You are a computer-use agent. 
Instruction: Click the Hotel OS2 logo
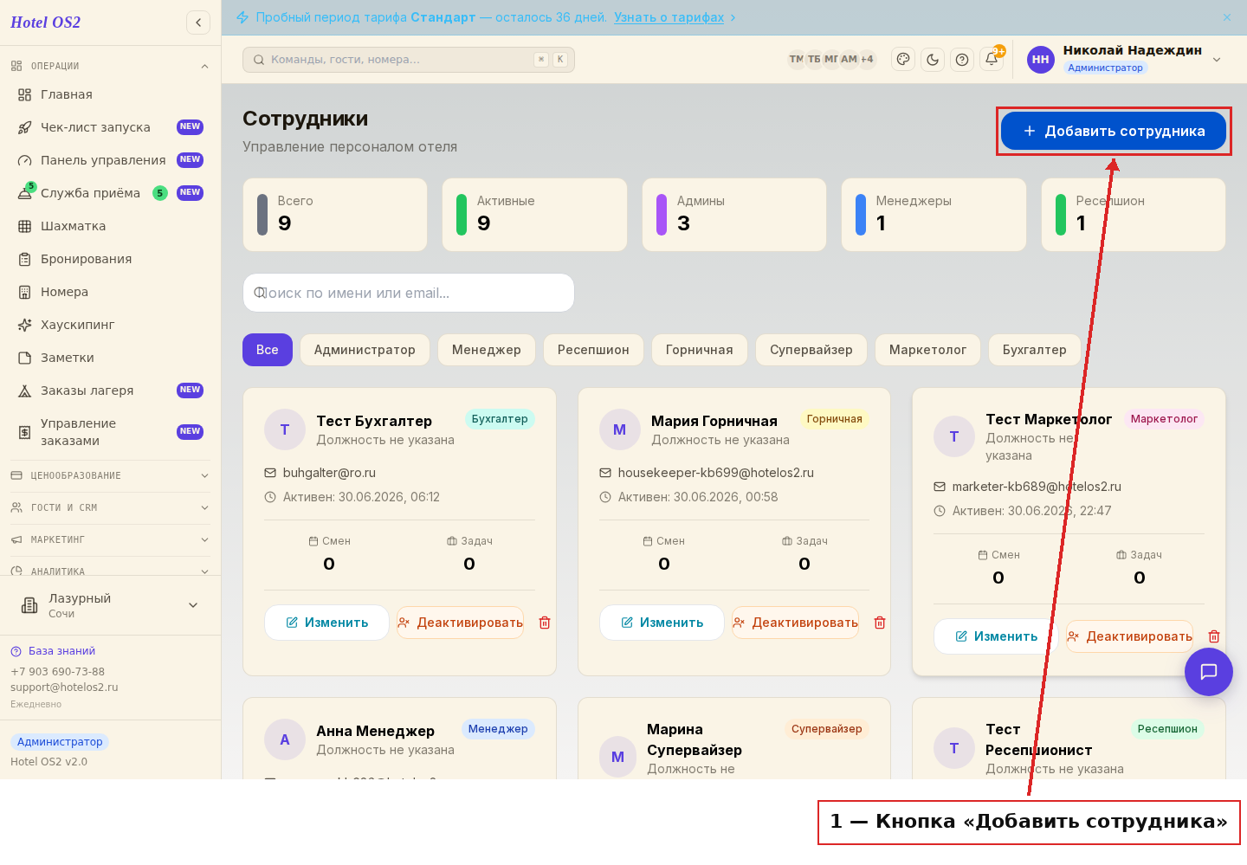click(46, 23)
